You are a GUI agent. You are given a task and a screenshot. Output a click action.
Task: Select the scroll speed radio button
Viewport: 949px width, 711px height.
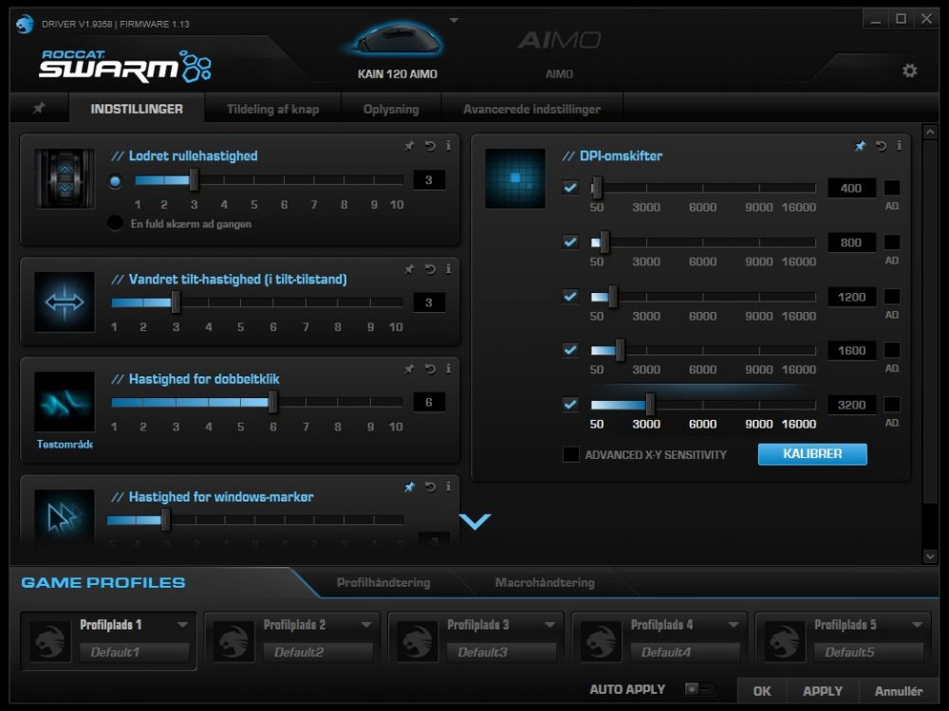[x=115, y=181]
